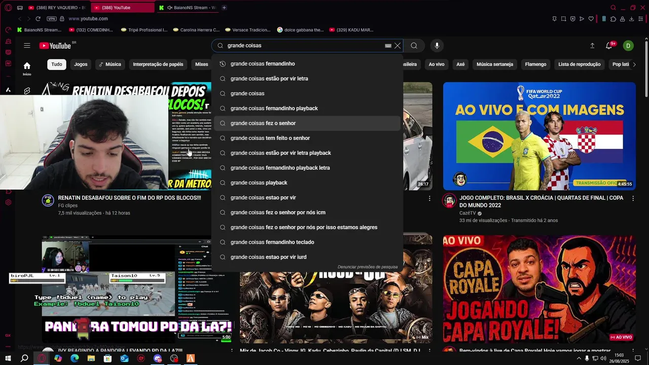649x365 pixels.
Task: Select the Música sertaneja chip
Action: (495, 64)
